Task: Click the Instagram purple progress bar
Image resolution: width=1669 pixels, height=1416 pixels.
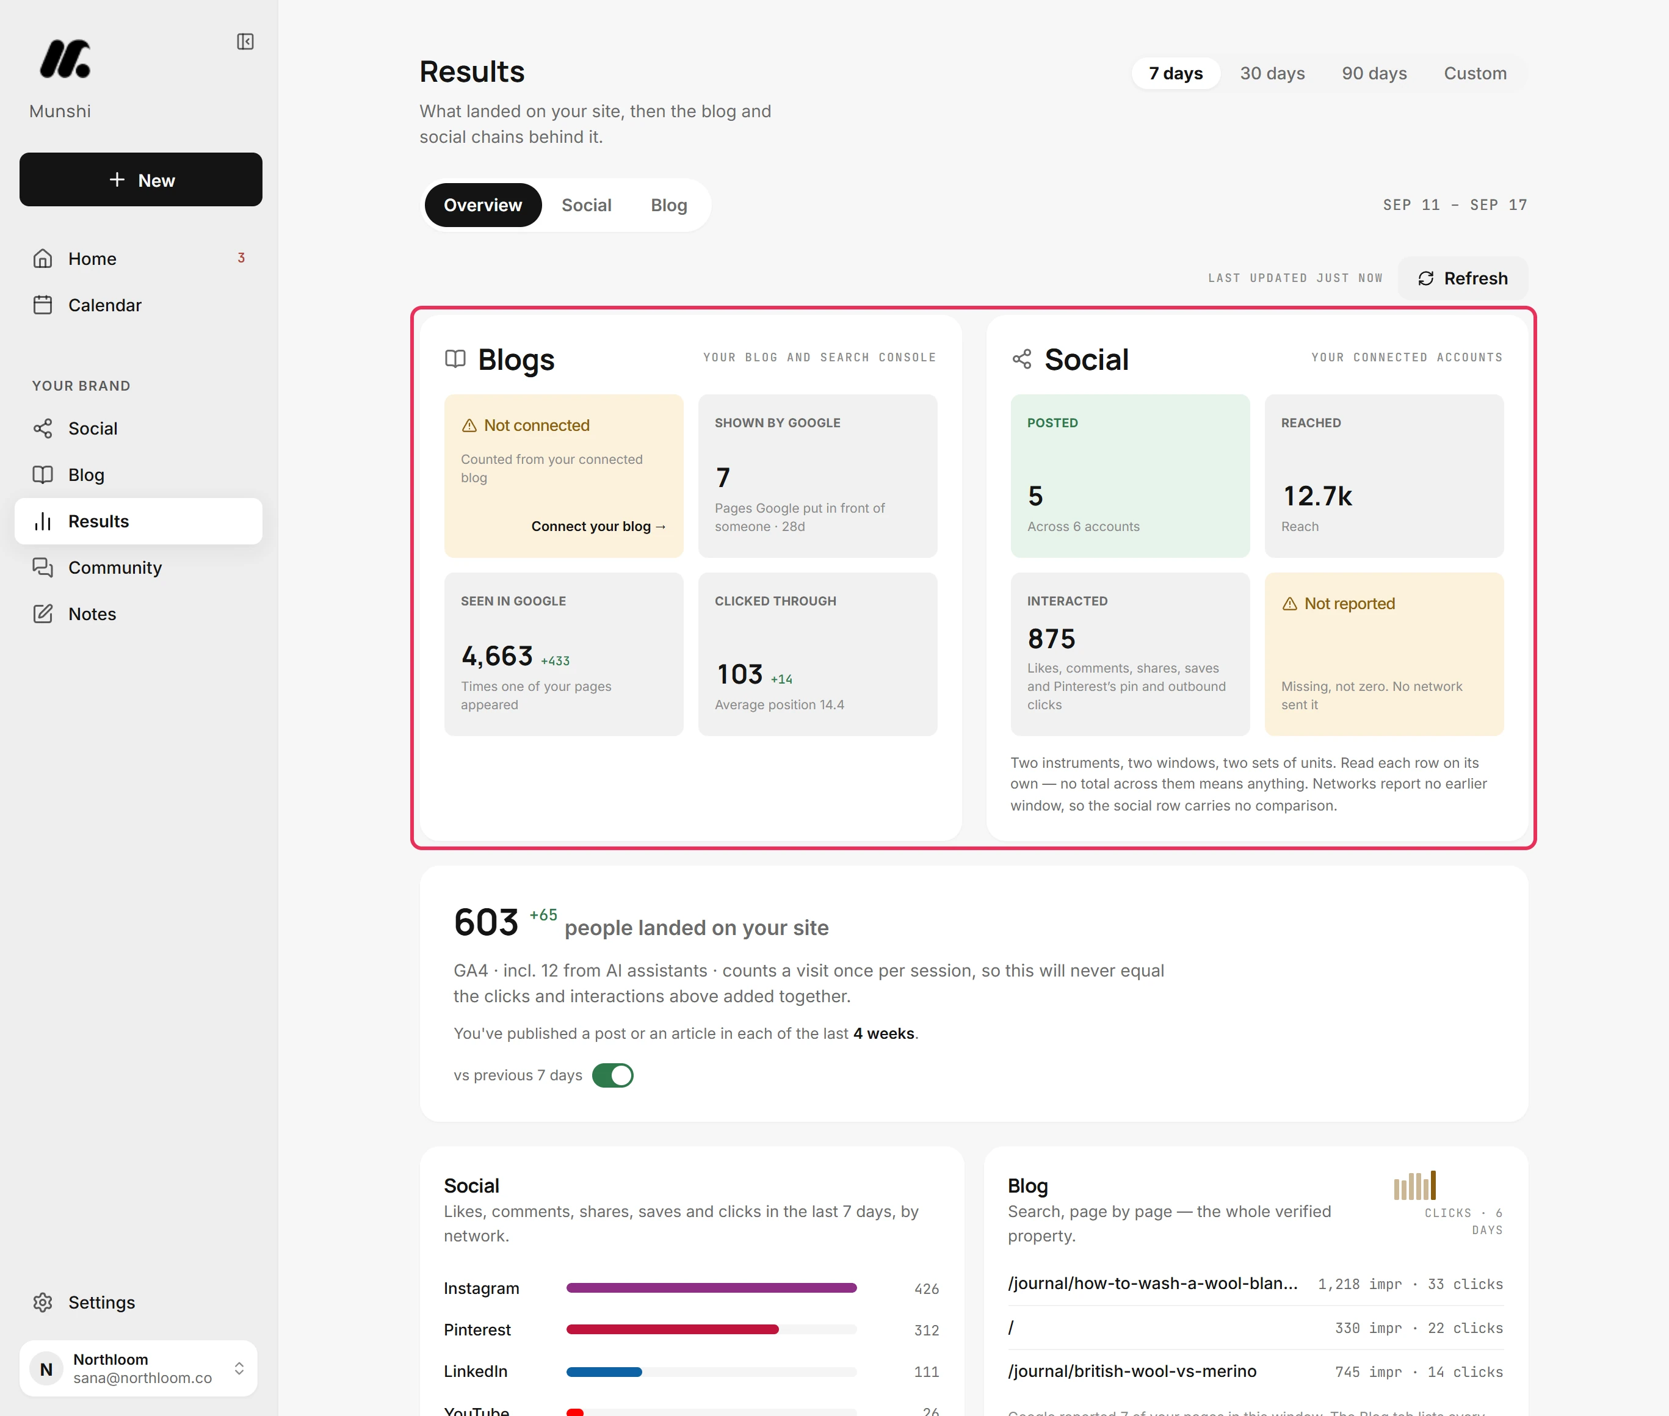Action: [711, 1288]
